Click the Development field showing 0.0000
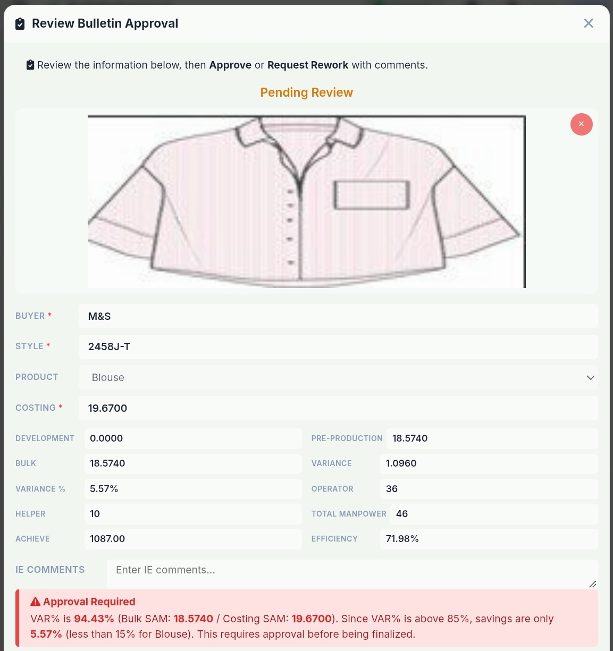Screen dimensions: 613x651 (x=193, y=438)
